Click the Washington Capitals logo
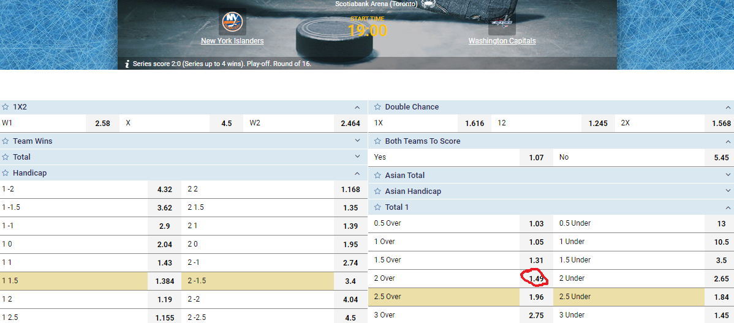The width and height of the screenshot is (734, 323). tap(502, 22)
